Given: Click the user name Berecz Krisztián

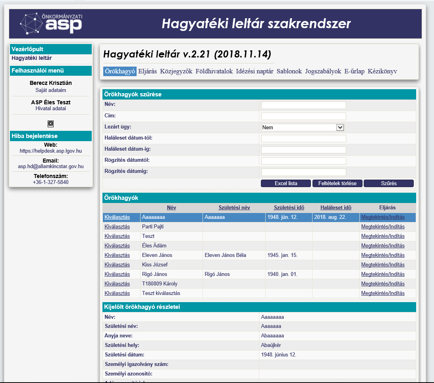Looking at the screenshot, I should [x=51, y=83].
